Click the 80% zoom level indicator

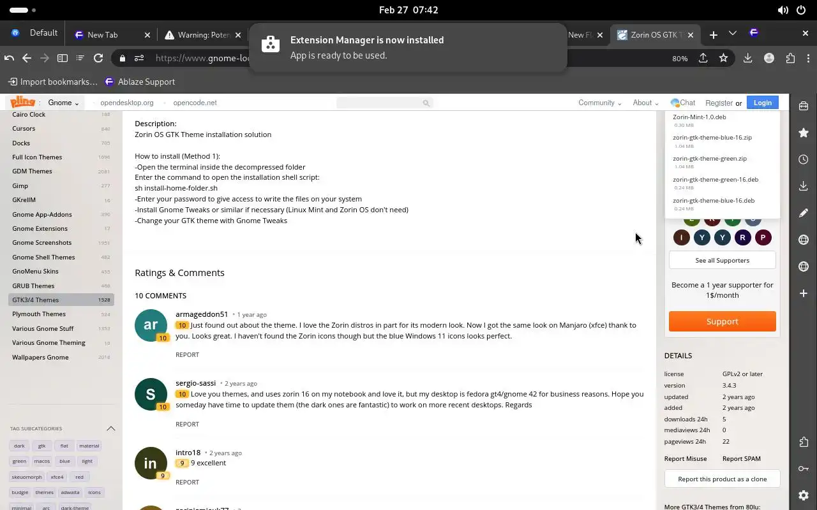pyautogui.click(x=680, y=58)
